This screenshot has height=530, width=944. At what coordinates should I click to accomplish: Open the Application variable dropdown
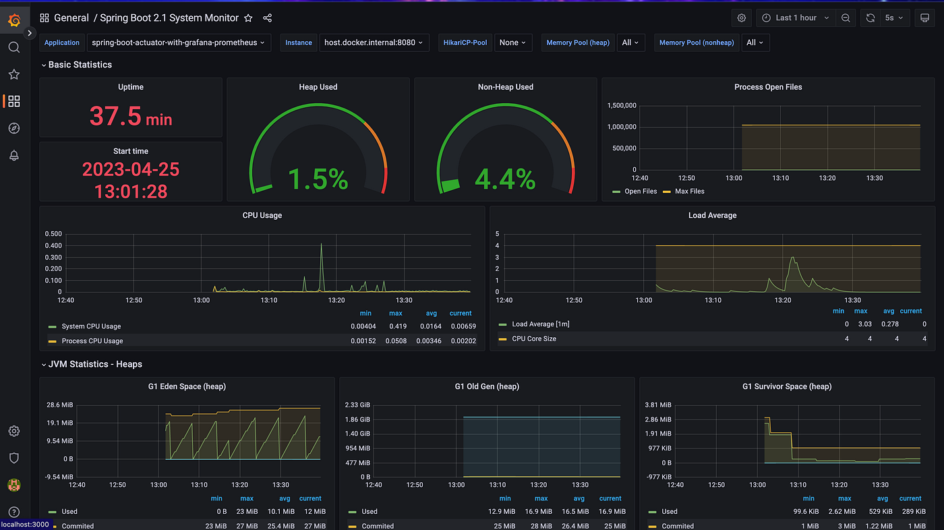tap(179, 42)
